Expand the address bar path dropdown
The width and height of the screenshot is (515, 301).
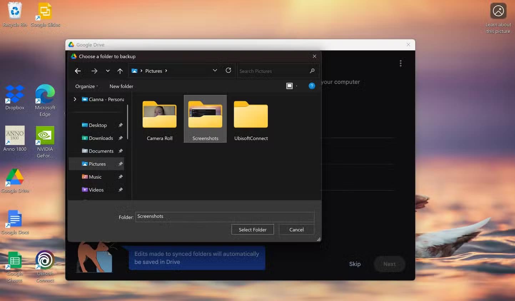pos(215,71)
